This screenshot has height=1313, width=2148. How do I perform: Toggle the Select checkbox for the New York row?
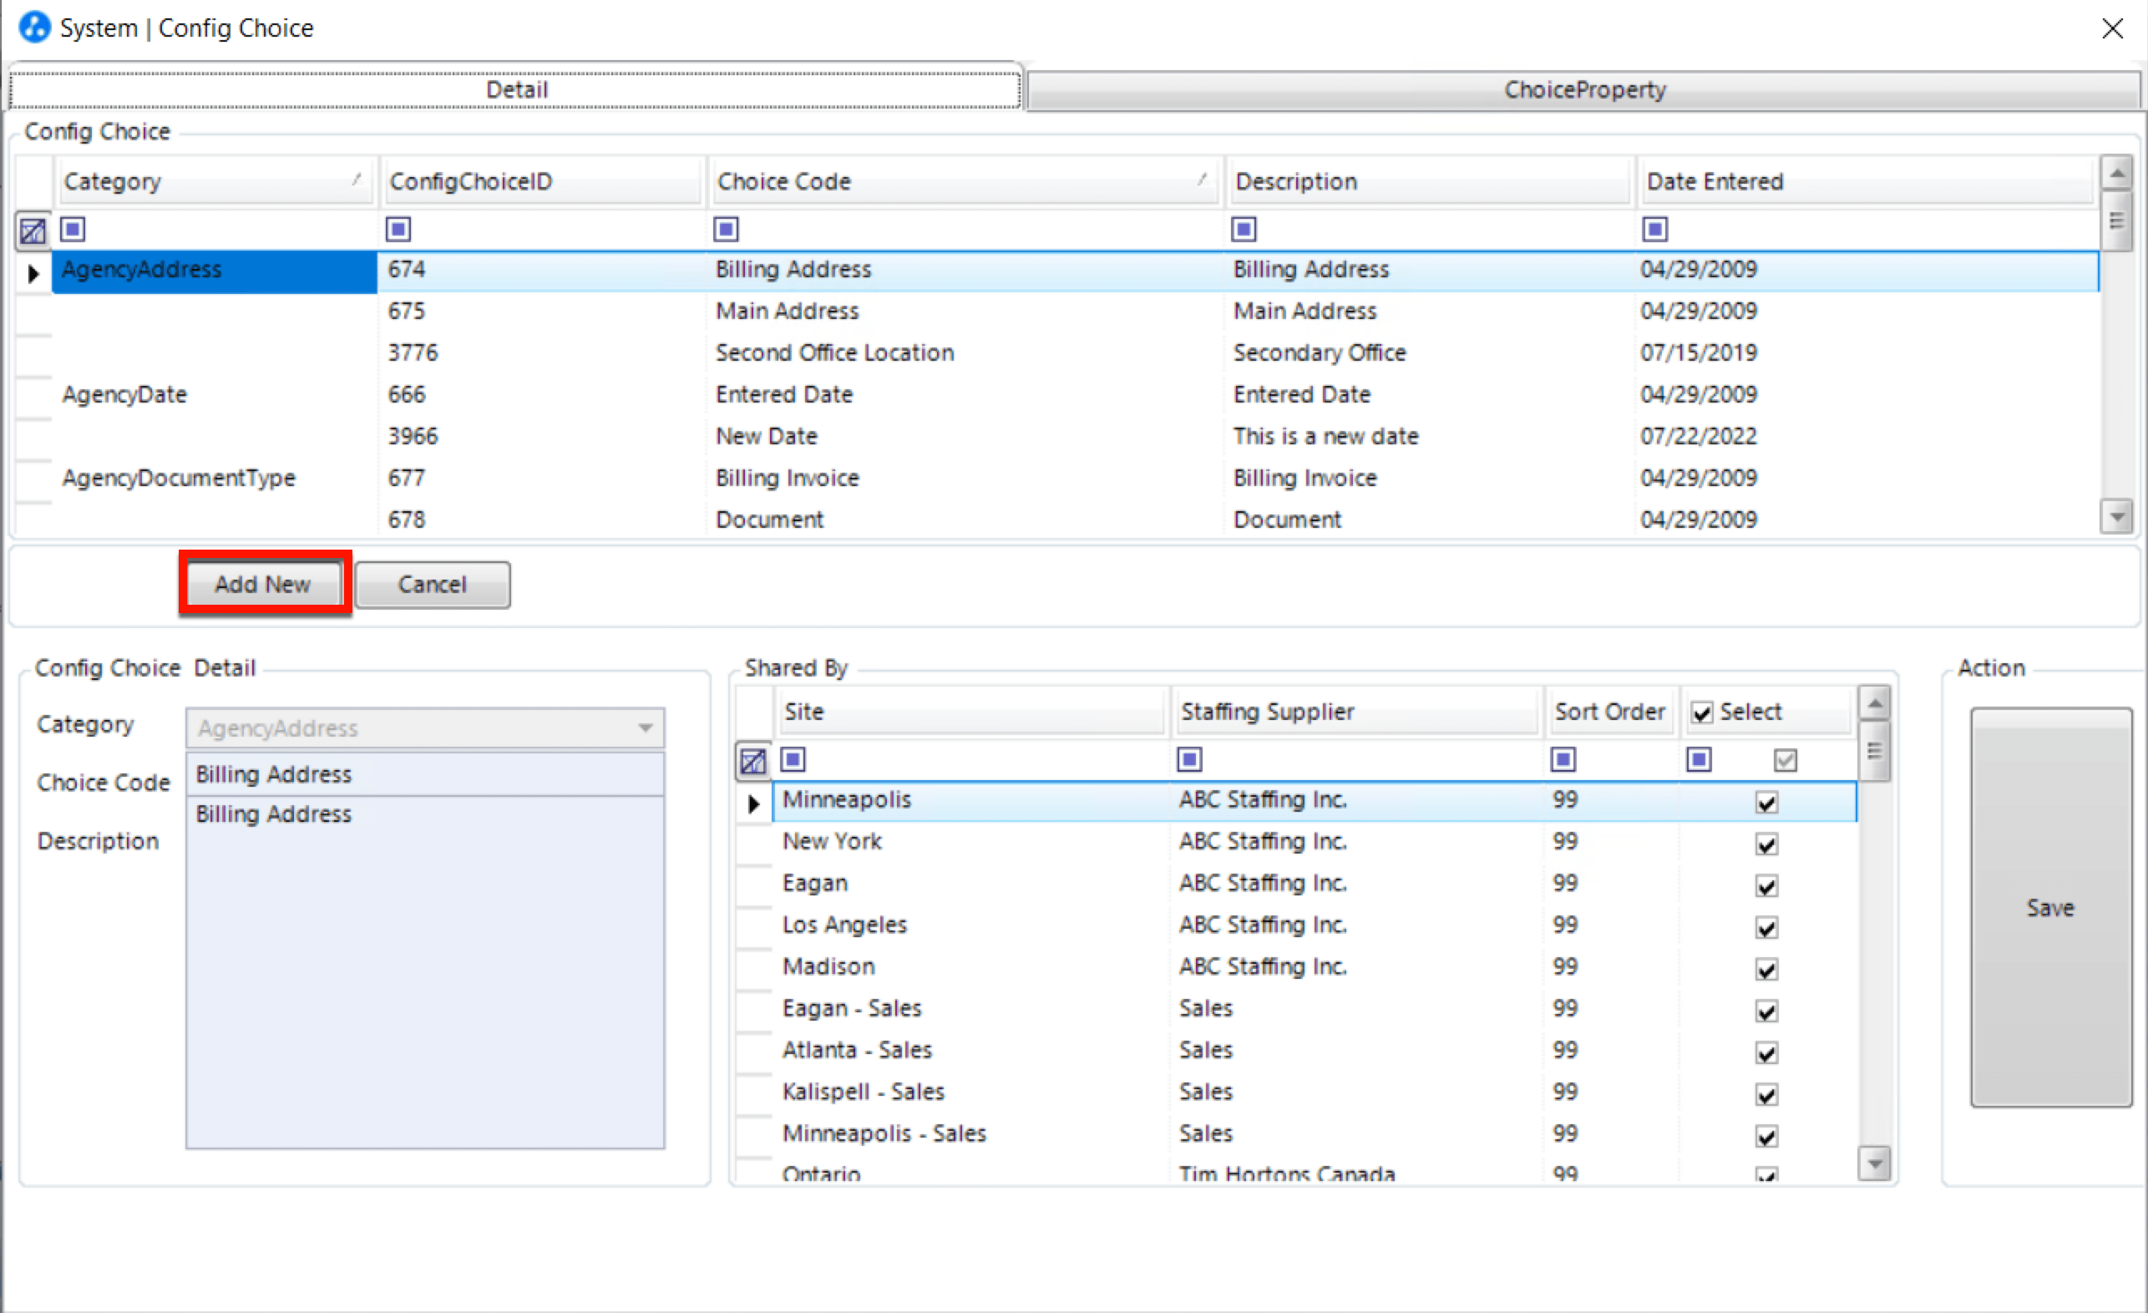point(1766,844)
